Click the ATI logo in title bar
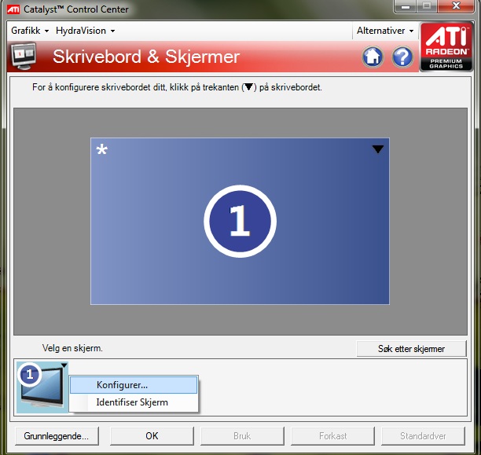The image size is (481, 455). click(13, 9)
